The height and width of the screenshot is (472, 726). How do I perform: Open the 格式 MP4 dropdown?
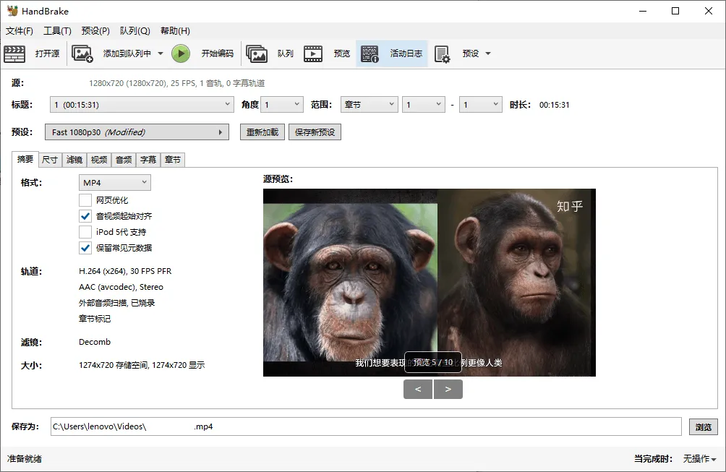(114, 182)
